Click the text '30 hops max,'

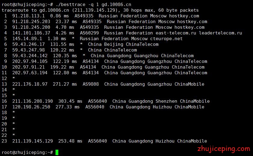tap(139, 10)
